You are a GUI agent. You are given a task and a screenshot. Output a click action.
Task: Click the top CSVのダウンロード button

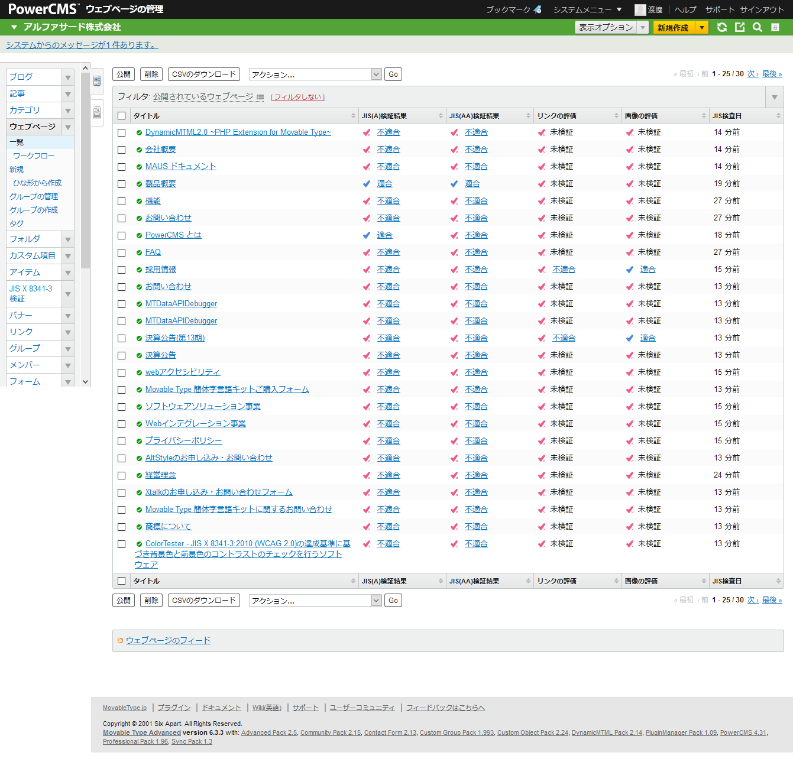pyautogui.click(x=204, y=74)
